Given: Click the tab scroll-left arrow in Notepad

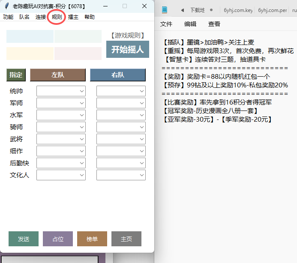Looking at the screenshot, I should pos(182,10).
